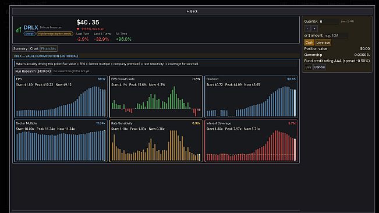The height and width of the screenshot is (213, 379).
Task: Click the Fund credit rating AAA line
Action: coord(337,61)
